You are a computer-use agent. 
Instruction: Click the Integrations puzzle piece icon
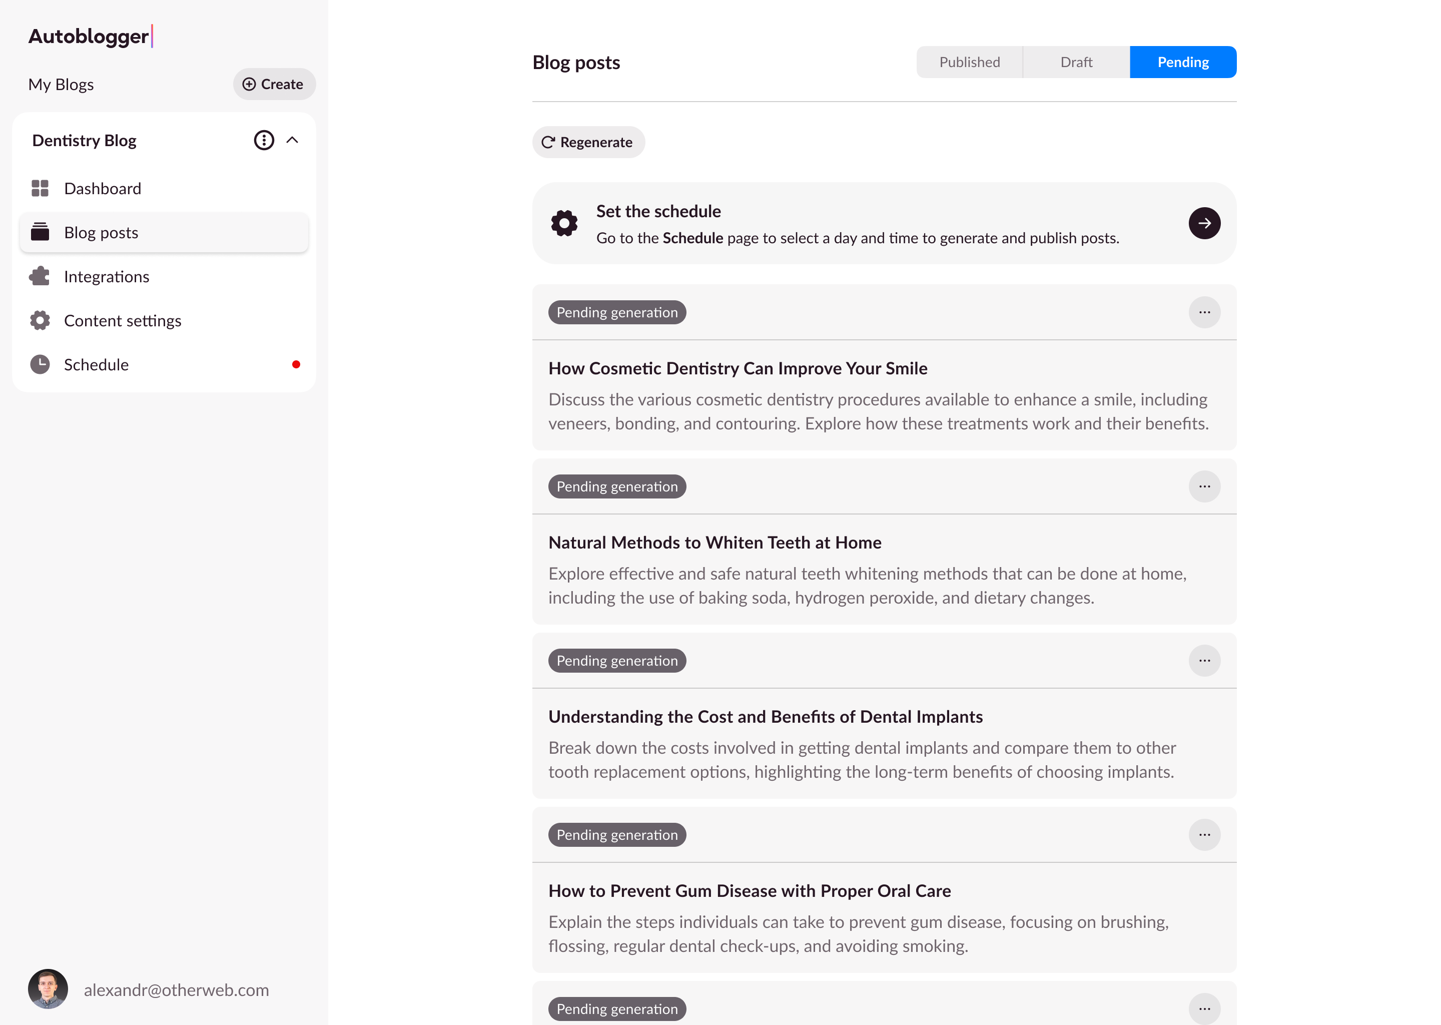click(x=40, y=276)
